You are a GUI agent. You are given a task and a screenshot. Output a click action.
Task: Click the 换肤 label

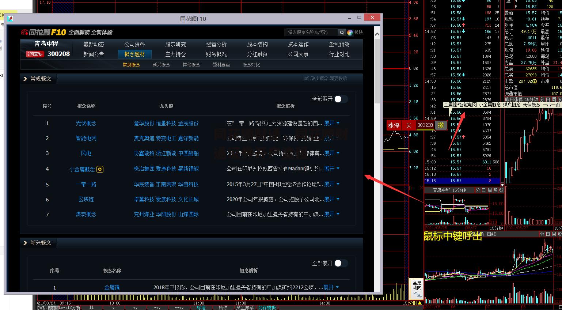(358, 33)
